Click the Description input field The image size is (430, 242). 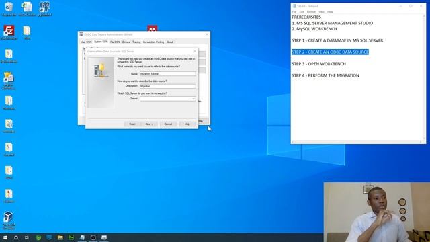click(168, 86)
